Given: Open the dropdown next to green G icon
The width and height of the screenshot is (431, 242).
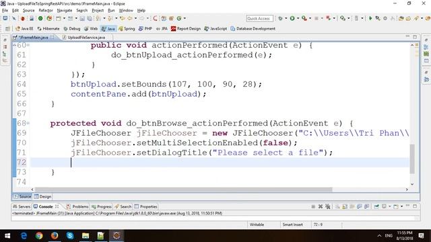Looking at the screenshot, I should point(185,18).
